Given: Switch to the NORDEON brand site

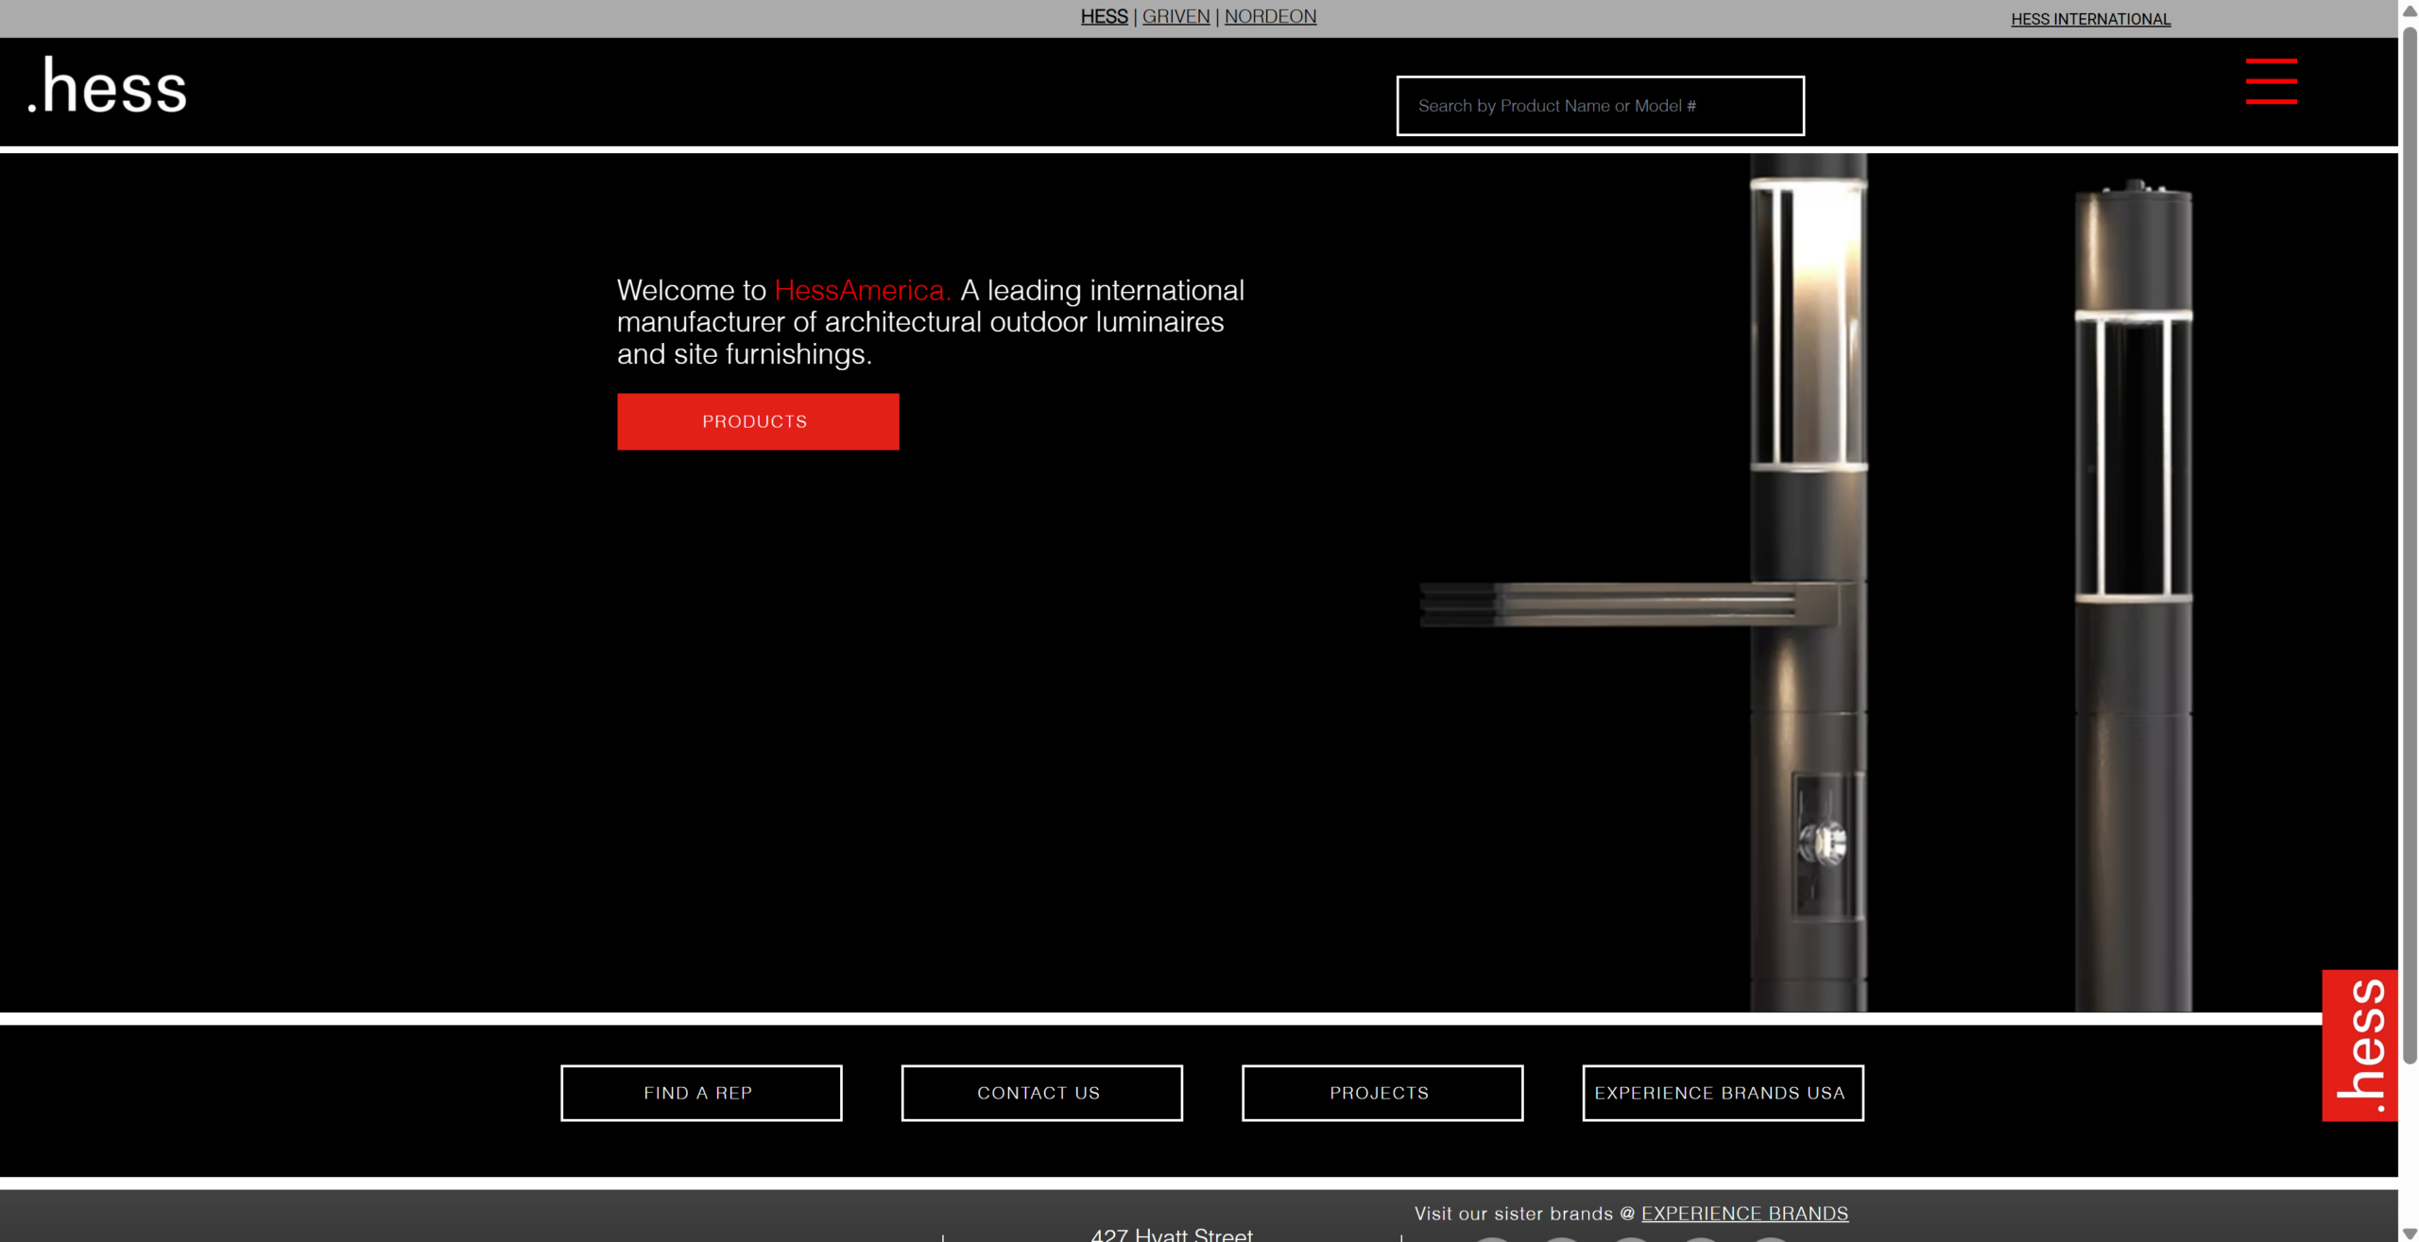Looking at the screenshot, I should click(1270, 17).
